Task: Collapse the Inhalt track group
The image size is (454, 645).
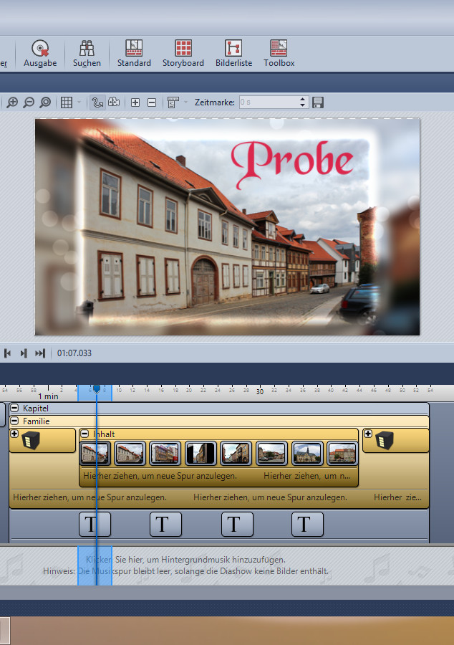Action: coord(84,434)
